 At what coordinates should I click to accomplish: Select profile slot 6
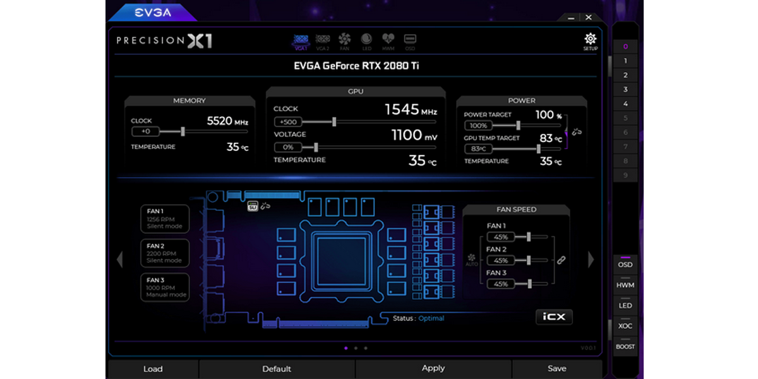click(x=625, y=132)
